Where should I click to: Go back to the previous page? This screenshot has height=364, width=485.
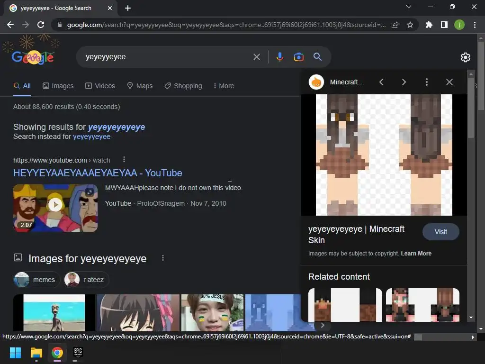tap(10, 25)
